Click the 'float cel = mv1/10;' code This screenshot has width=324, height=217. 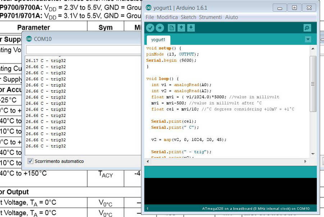(x=175, y=109)
